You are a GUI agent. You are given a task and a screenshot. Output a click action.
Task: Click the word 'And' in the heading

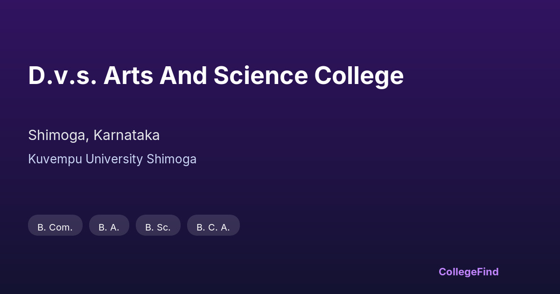click(x=183, y=76)
